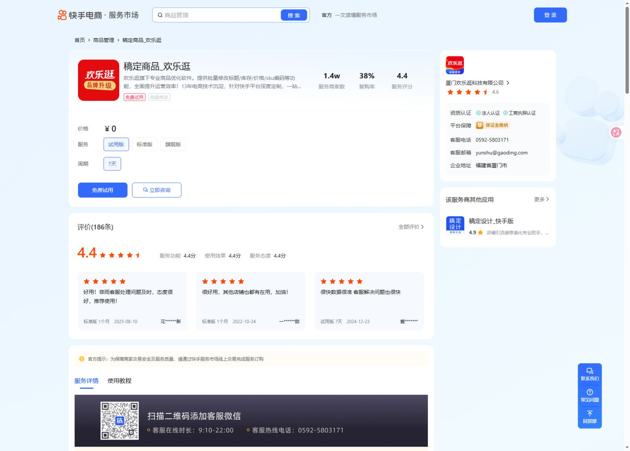Go to 商品管理 in breadcrumb
The image size is (630, 451).
point(104,40)
